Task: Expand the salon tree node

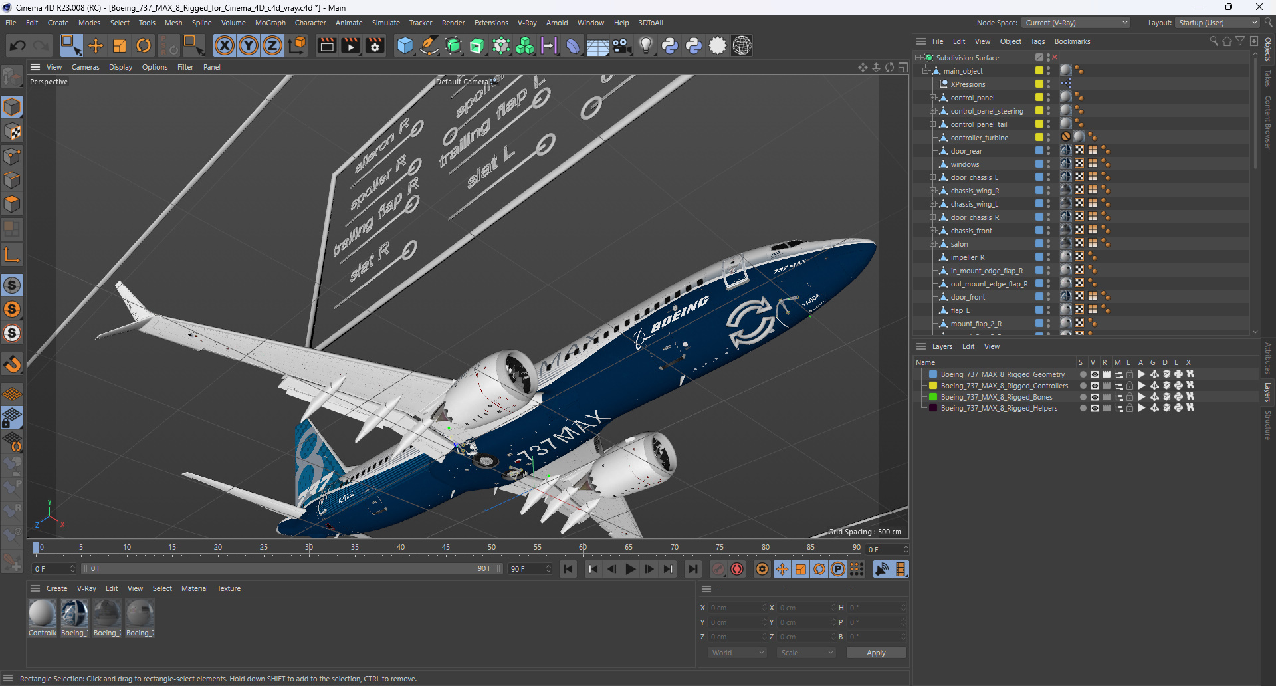Action: [932, 244]
